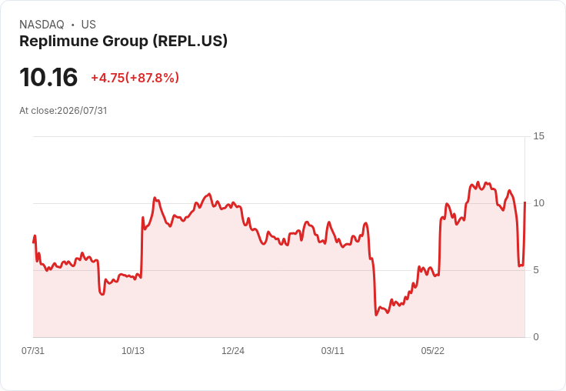Select the 10.16 current price
The image size is (566, 391).
[48, 77]
